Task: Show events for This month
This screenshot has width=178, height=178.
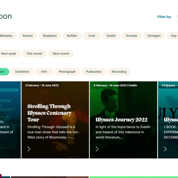Action: [x=34, y=54]
